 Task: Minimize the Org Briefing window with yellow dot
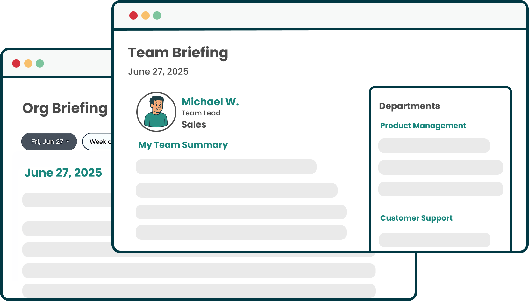28,63
